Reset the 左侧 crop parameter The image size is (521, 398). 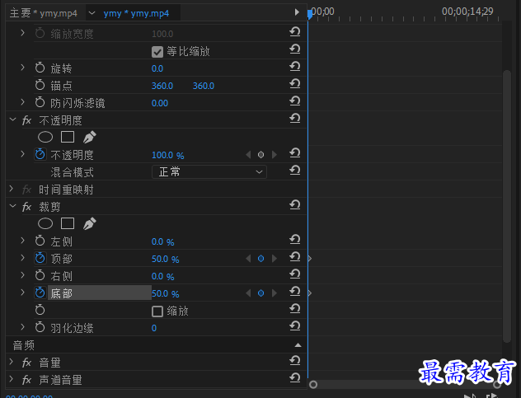click(295, 240)
